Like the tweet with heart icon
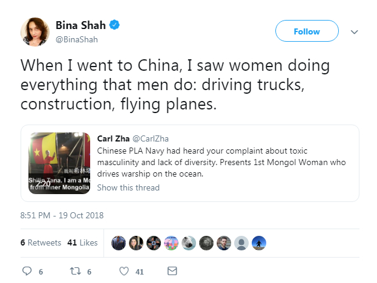The height and width of the screenshot is (283, 377). click(x=123, y=272)
